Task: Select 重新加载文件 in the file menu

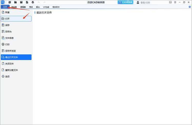Action: pos(16,70)
